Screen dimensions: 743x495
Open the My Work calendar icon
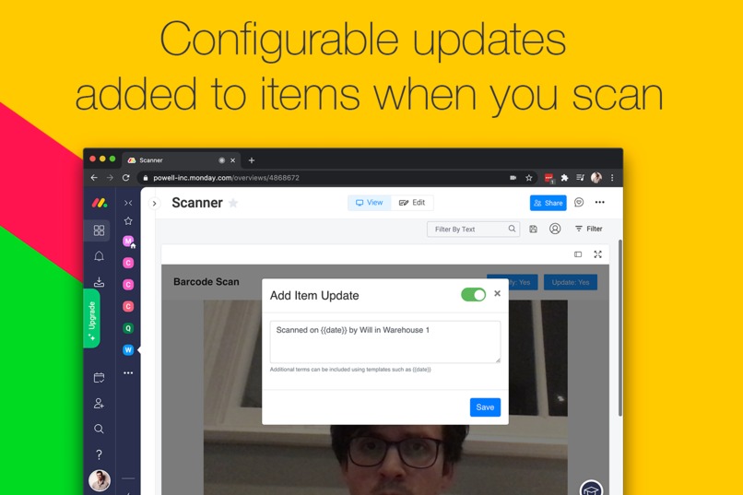[99, 378]
